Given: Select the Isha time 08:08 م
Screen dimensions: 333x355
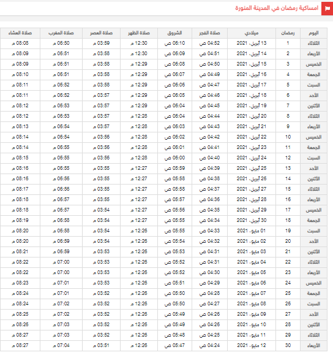Looking at the screenshot, I should click(x=20, y=44).
